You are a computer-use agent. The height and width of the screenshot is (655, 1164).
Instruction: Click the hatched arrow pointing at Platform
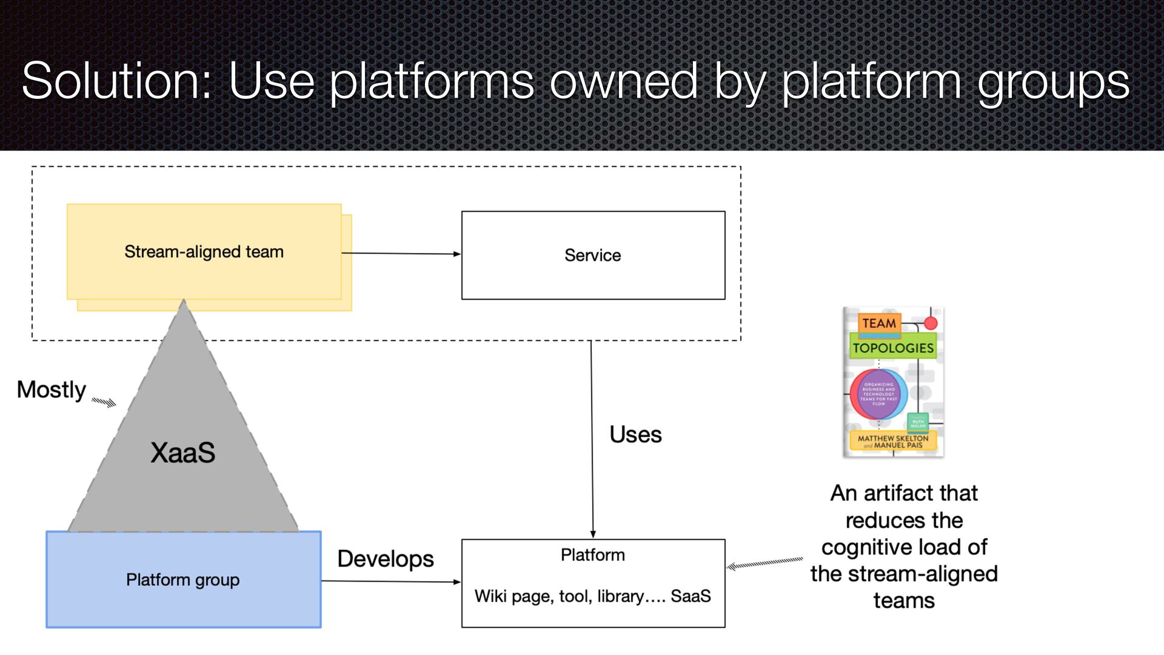pyautogui.click(x=765, y=563)
